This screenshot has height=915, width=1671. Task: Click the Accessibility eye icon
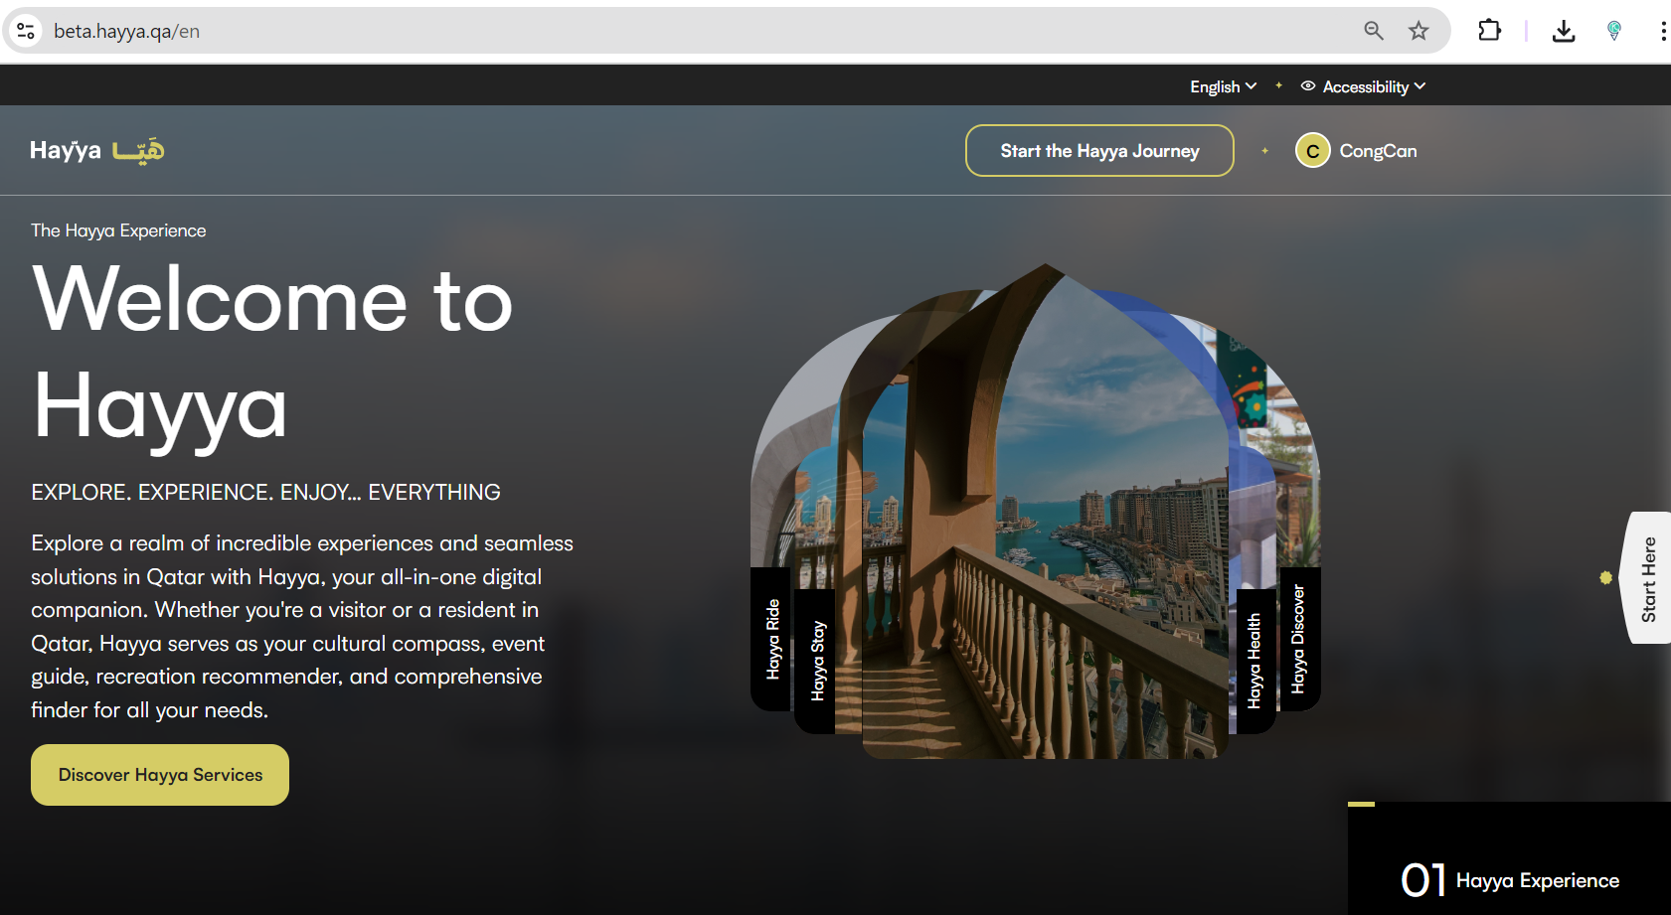1308,86
